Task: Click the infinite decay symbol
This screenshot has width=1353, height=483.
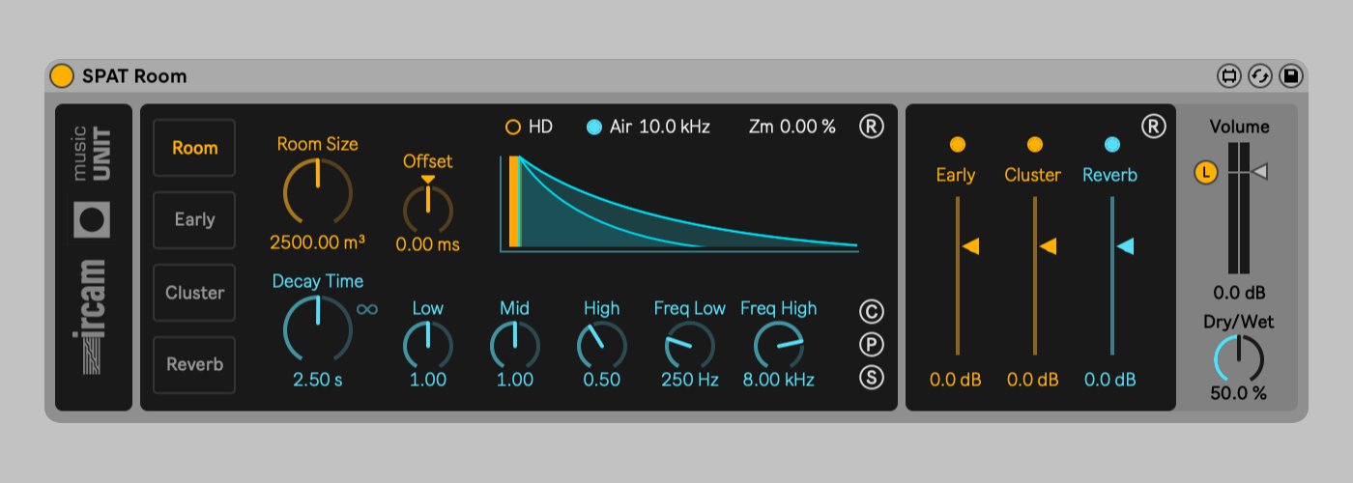Action: (x=367, y=309)
